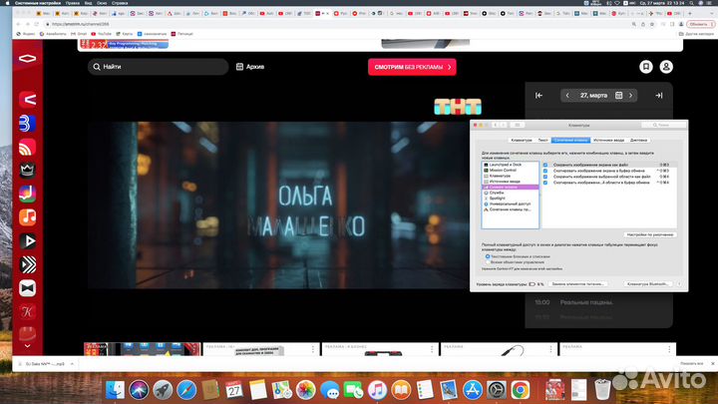Open Messages in the Dock
The image size is (718, 404).
pyautogui.click(x=330, y=390)
